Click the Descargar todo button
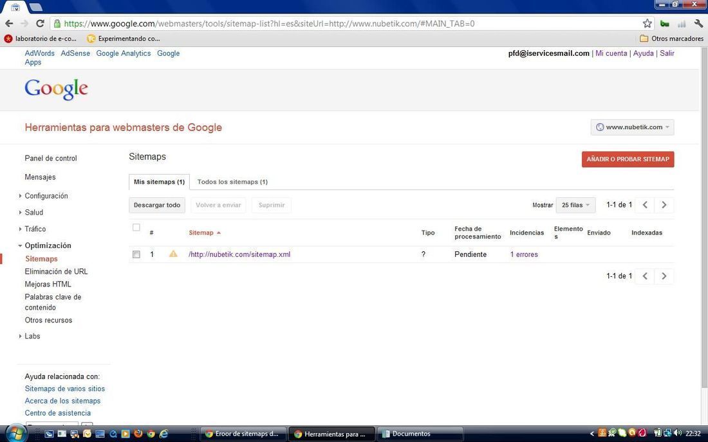 click(156, 205)
